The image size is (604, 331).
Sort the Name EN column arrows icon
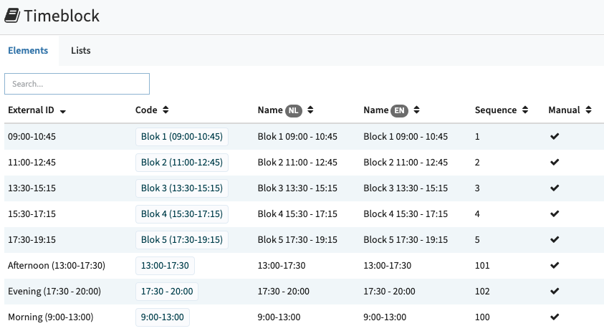click(x=416, y=110)
